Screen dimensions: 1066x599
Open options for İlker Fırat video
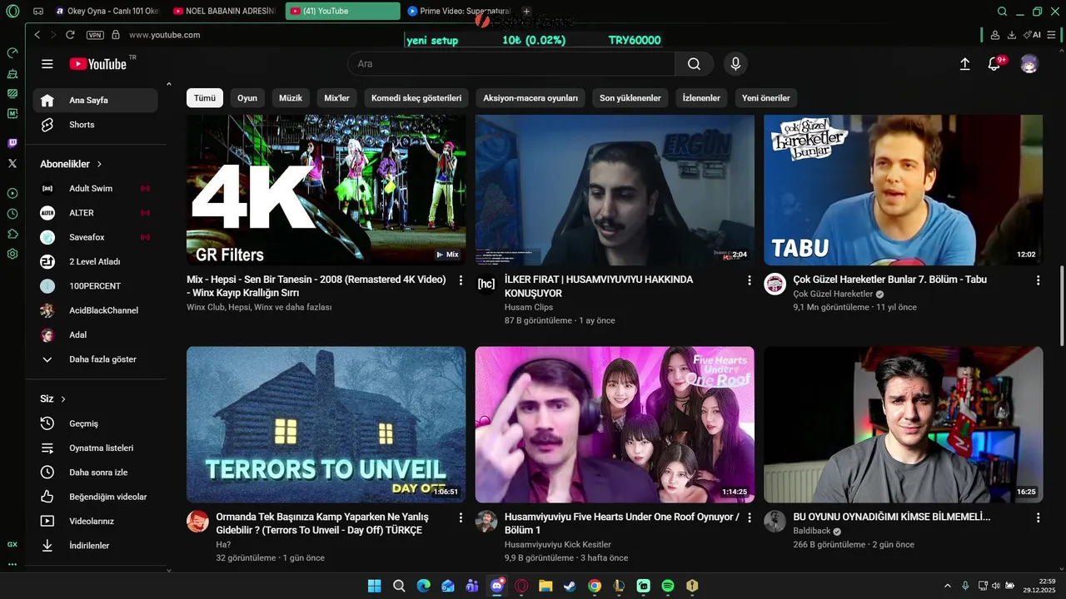[749, 280]
